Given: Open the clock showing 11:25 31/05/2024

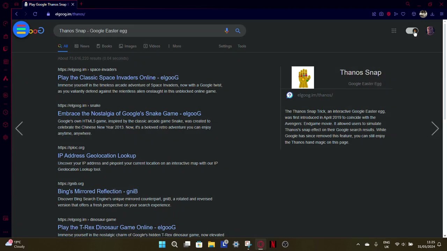Looking at the screenshot, I should 426,244.
